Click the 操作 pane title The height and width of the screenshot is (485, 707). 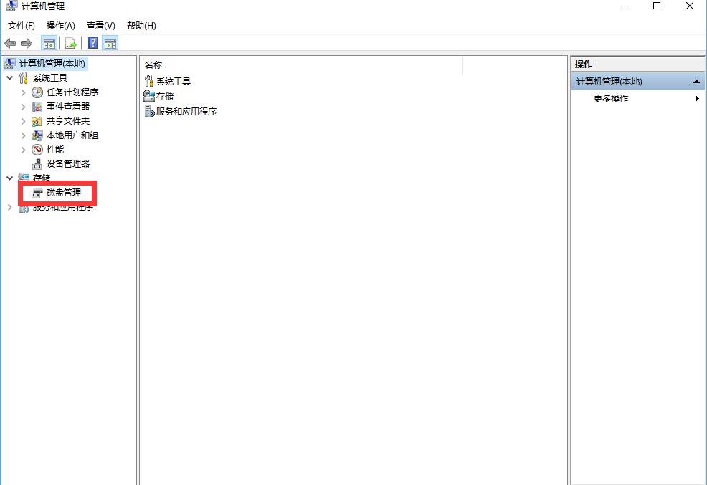click(584, 64)
